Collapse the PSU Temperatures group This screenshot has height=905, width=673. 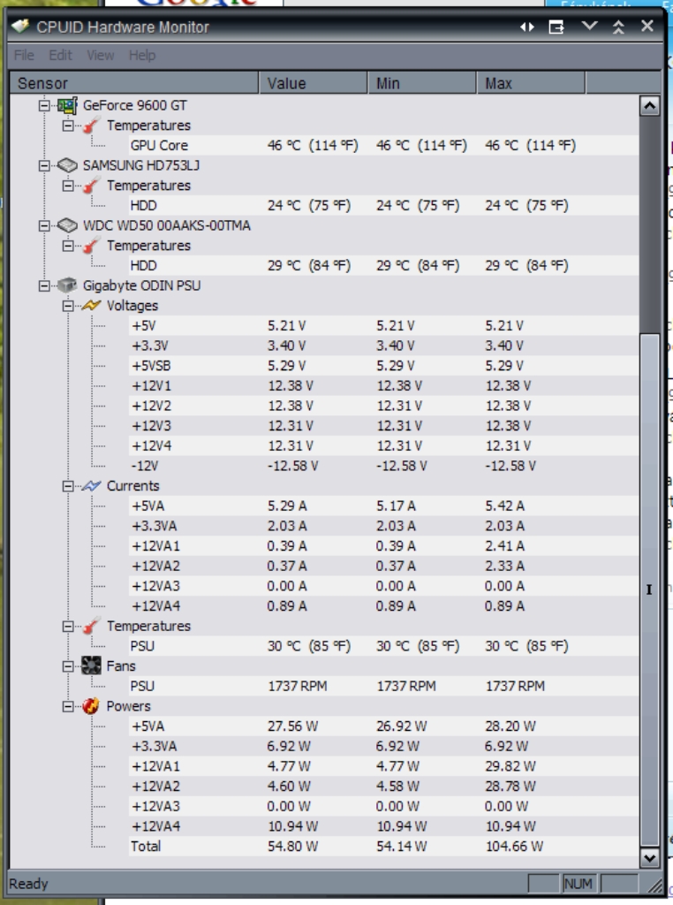(68, 627)
